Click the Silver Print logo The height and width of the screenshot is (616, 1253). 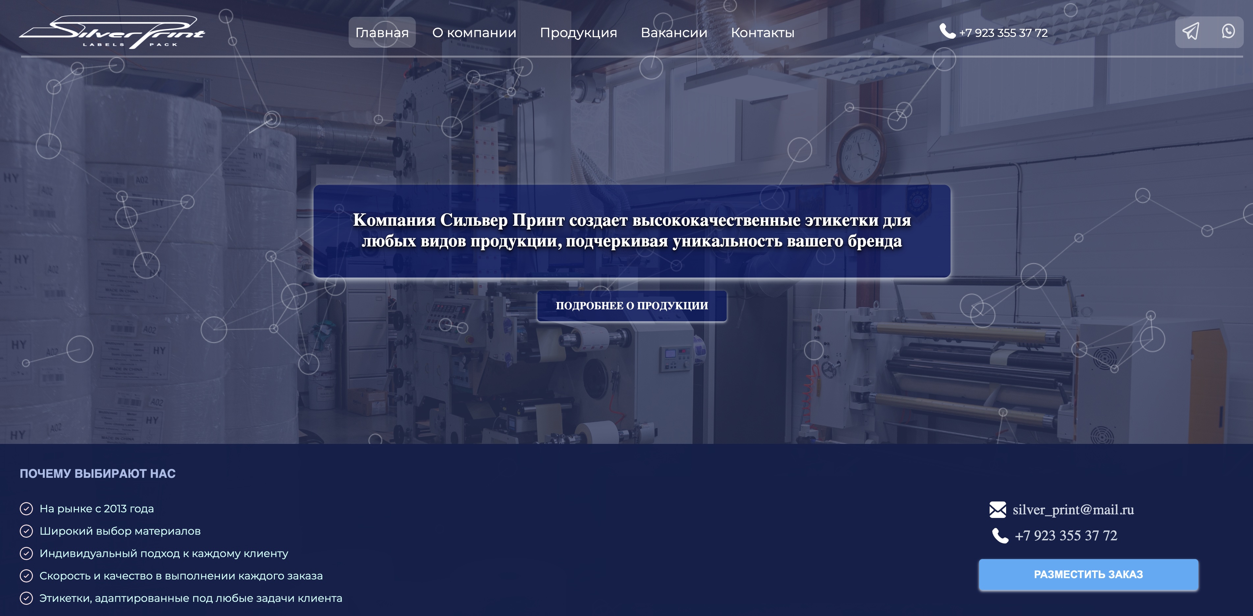[x=112, y=32]
